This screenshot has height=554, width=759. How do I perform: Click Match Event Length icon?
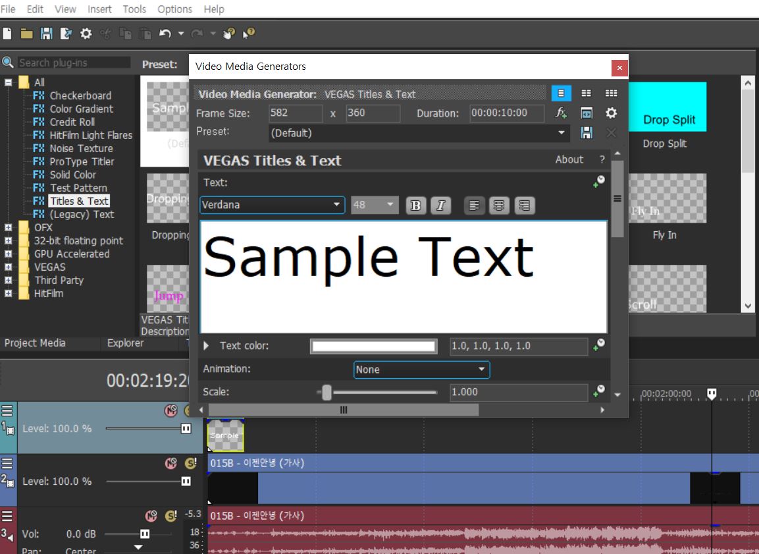(x=586, y=113)
